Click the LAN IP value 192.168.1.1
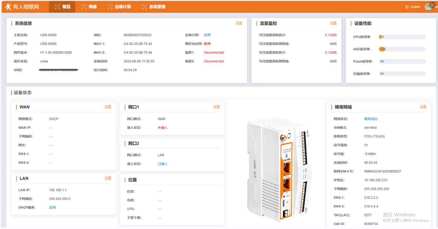The height and width of the screenshot is (229, 438). [58, 190]
